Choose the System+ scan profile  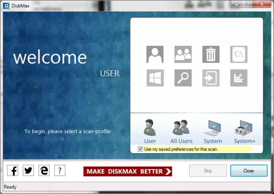tap(245, 131)
